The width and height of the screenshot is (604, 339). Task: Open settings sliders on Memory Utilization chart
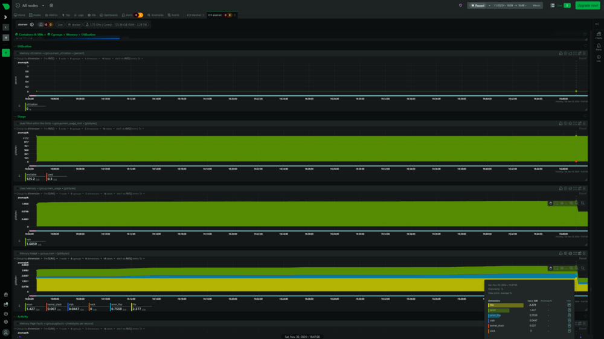click(580, 54)
